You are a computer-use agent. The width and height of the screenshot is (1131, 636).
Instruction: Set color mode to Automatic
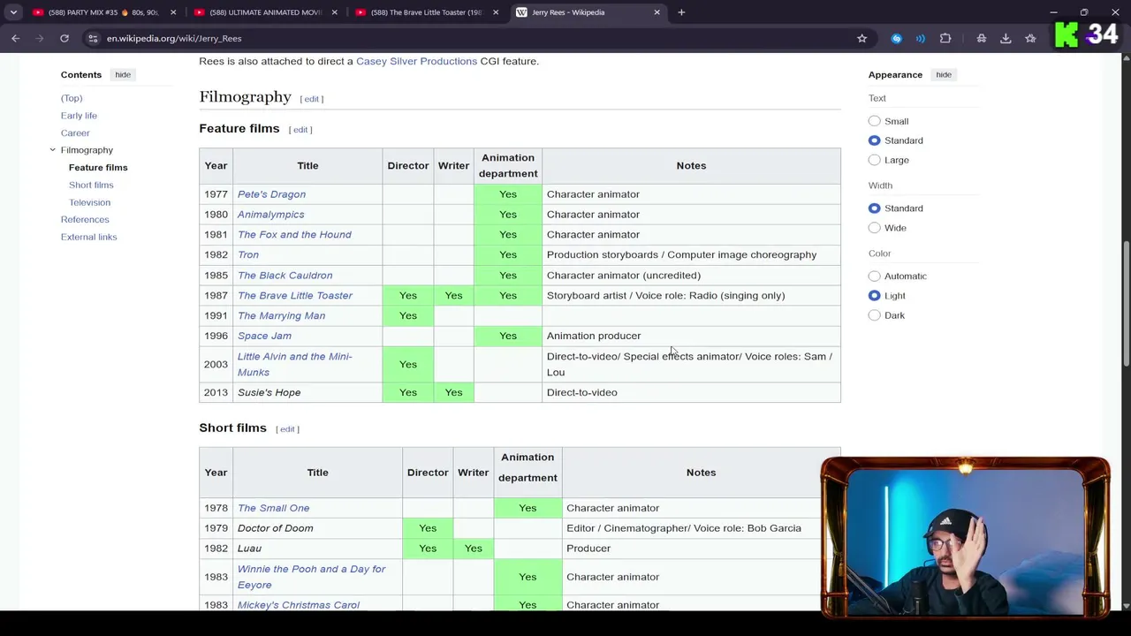[874, 276]
